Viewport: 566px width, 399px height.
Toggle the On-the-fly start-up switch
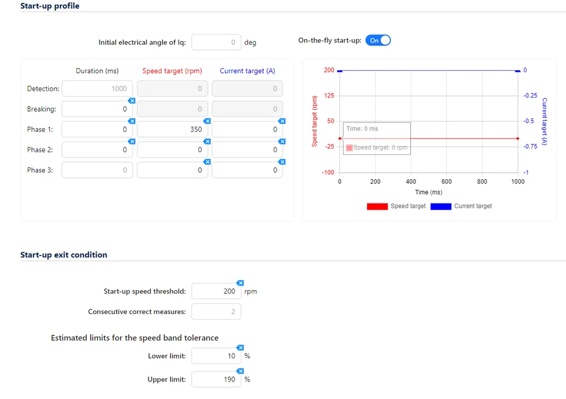coord(378,40)
